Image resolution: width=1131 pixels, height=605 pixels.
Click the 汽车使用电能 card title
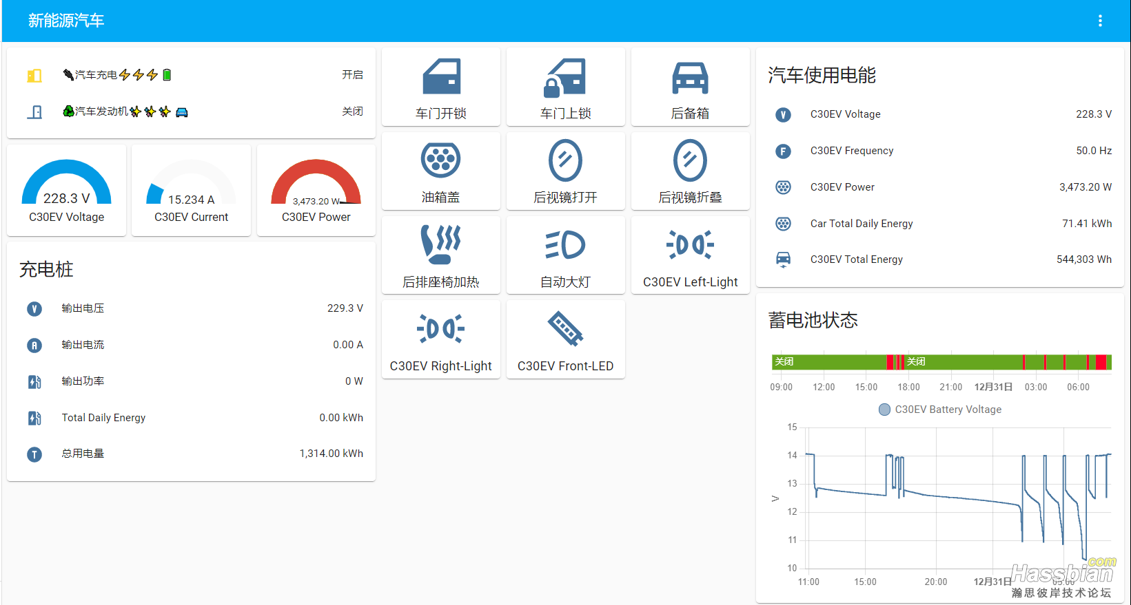822,75
